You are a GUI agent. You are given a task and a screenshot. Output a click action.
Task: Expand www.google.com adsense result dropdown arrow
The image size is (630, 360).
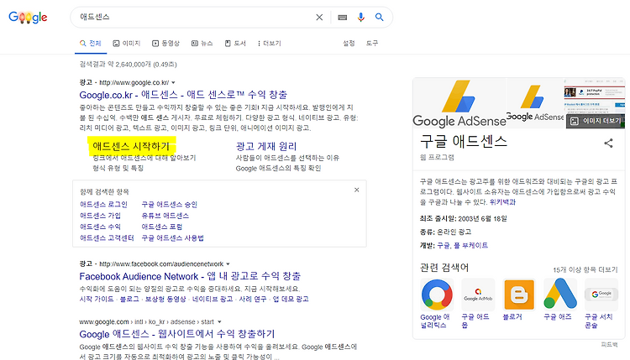(219, 322)
